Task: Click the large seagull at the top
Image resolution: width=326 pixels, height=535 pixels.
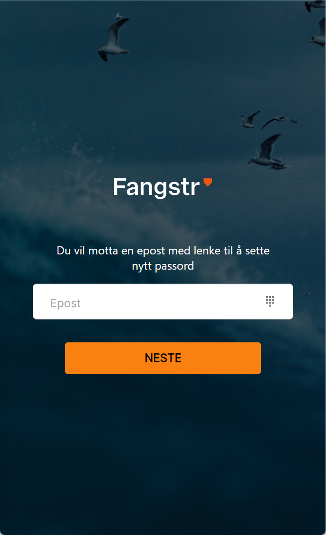Action: 114,38
